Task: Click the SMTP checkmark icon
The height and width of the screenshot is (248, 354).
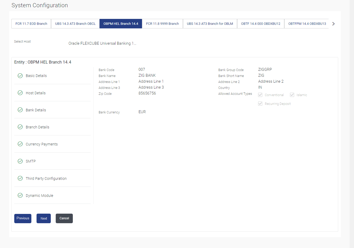Action: (x=20, y=161)
